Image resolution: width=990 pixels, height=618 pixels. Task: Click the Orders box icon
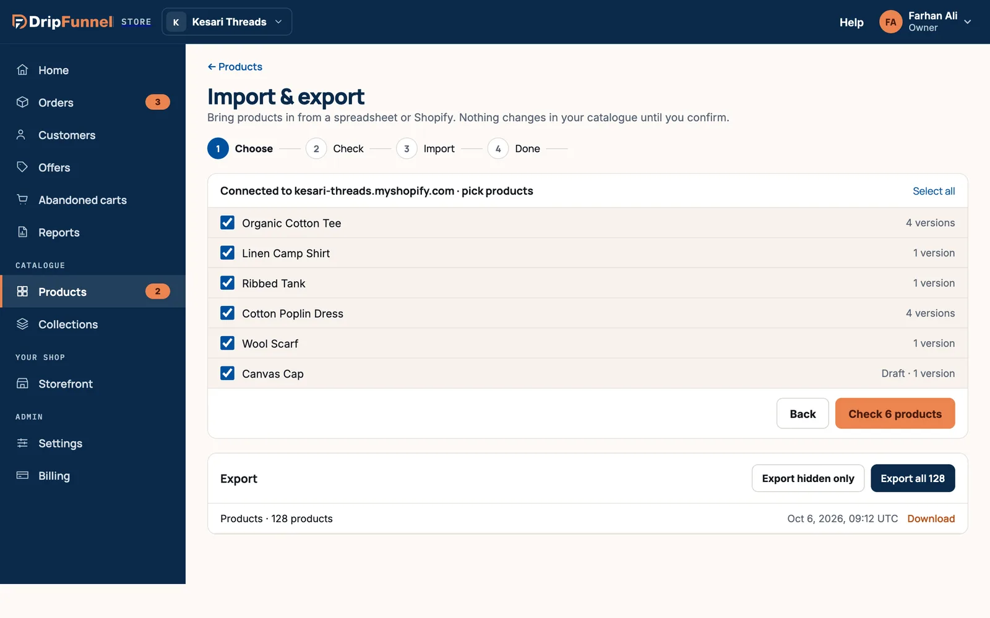(x=22, y=102)
